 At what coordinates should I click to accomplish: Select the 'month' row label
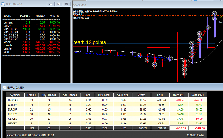point(8,45)
